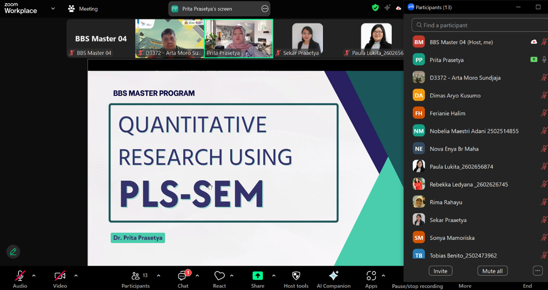The image size is (548, 290).
Task: Open the Participants panel tab
Action: point(136,276)
